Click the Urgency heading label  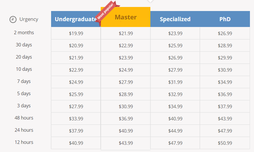pos(29,19)
